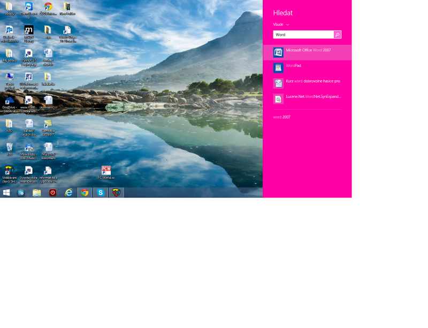Select the Vysoká škola manažerská shortcut
Viewport: 428px width, 328px height.
tap(29, 174)
